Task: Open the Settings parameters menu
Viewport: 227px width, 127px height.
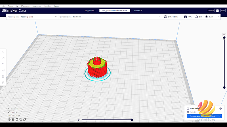Action: tap(25, 6)
